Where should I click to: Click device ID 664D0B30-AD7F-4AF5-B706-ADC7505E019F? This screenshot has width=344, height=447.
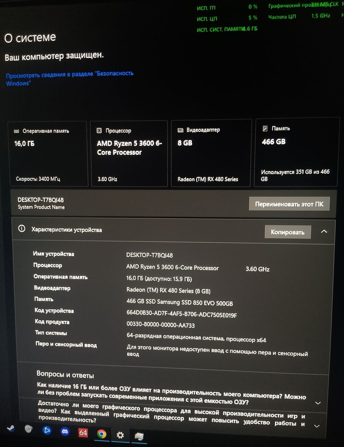(181, 314)
